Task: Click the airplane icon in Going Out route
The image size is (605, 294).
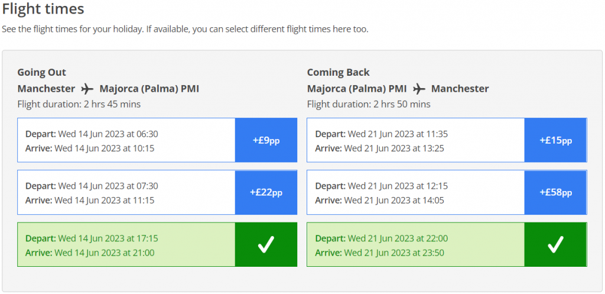Action: point(87,89)
